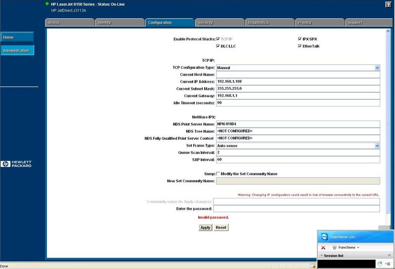This screenshot has height=269, width=395.
Task: Open the Diagnostics tab
Action: pos(269,23)
